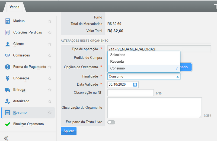Collapse the Finalidade dropdown arrow

tap(178, 76)
